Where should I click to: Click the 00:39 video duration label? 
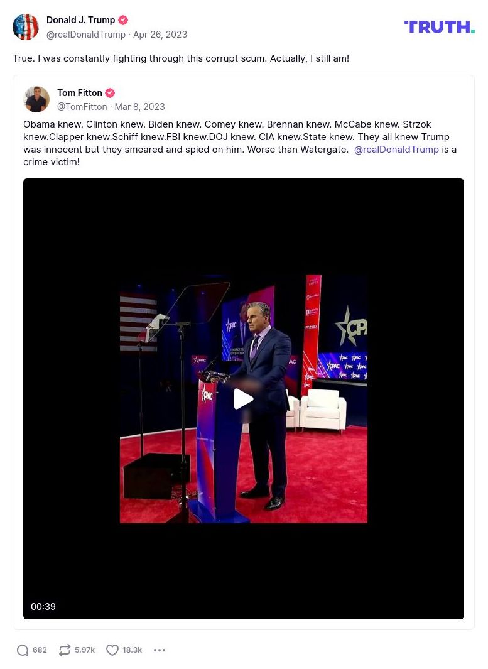43,606
